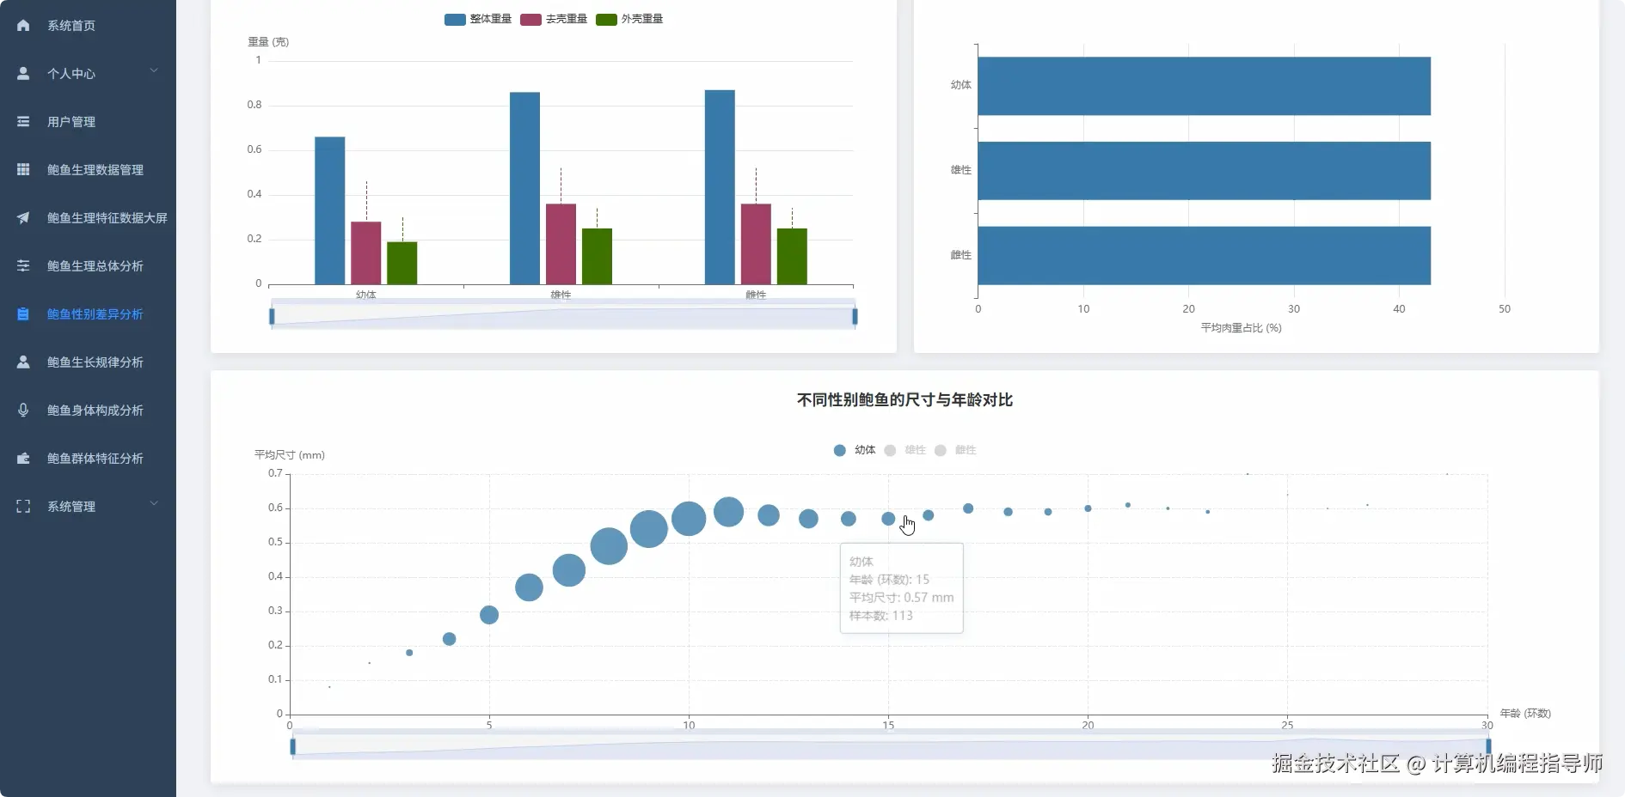Click the 幼体 整体重量 blue bar
The width and height of the screenshot is (1625, 797).
(x=330, y=210)
